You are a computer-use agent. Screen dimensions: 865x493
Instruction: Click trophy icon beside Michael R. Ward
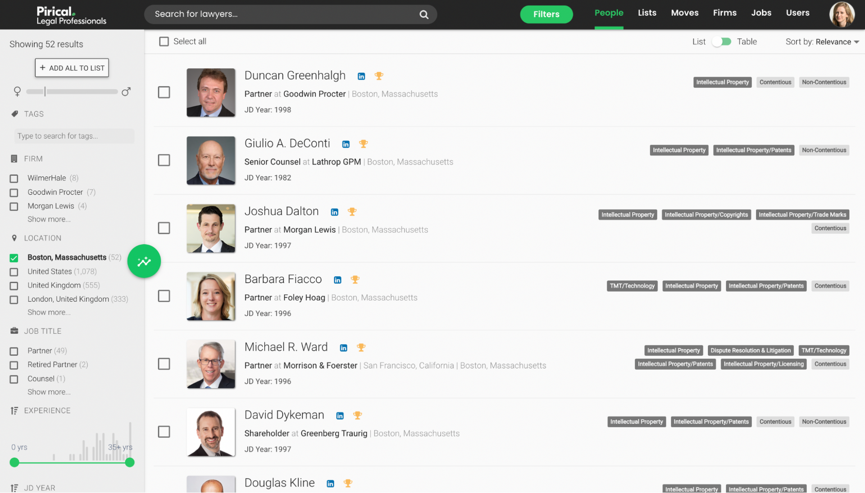tap(361, 347)
